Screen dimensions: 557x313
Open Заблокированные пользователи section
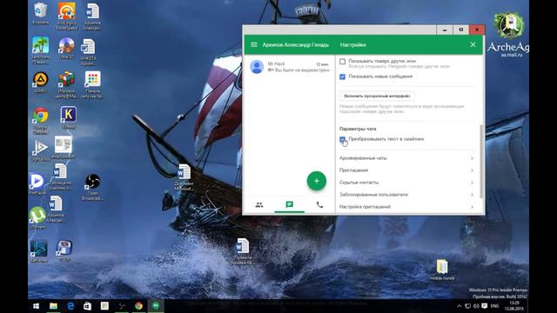pos(406,195)
